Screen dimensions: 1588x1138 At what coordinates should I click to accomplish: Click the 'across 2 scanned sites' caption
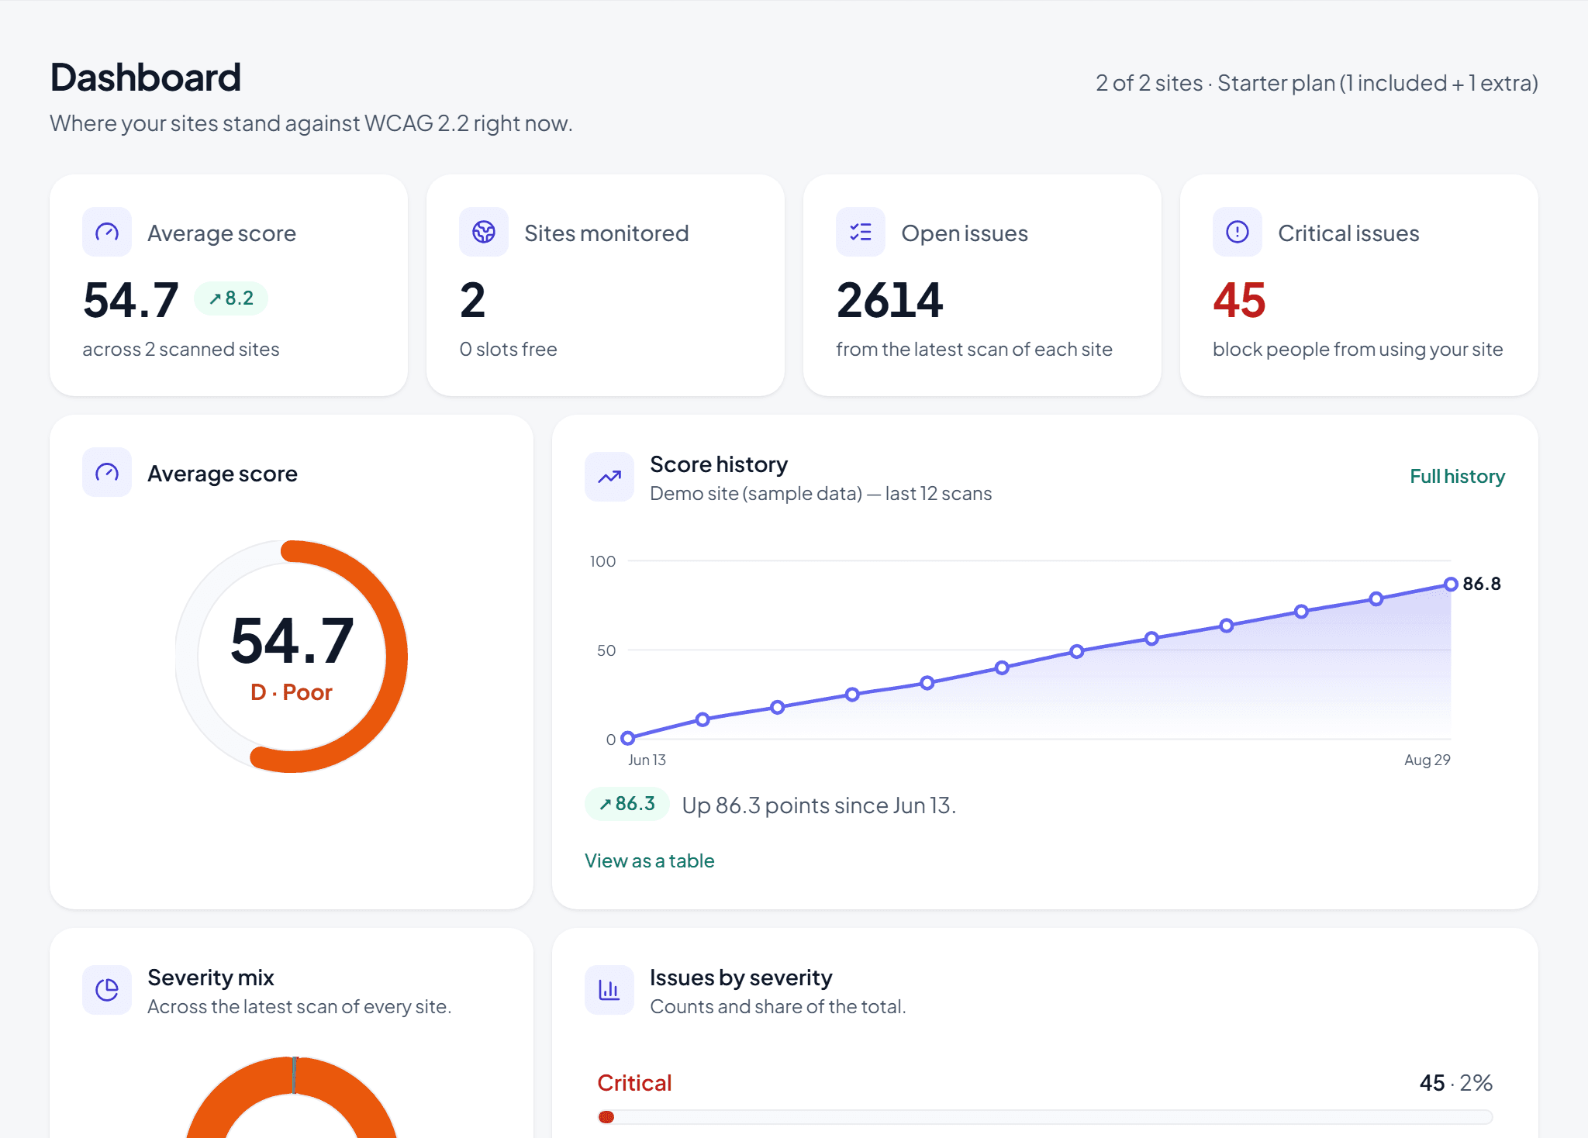(x=181, y=350)
